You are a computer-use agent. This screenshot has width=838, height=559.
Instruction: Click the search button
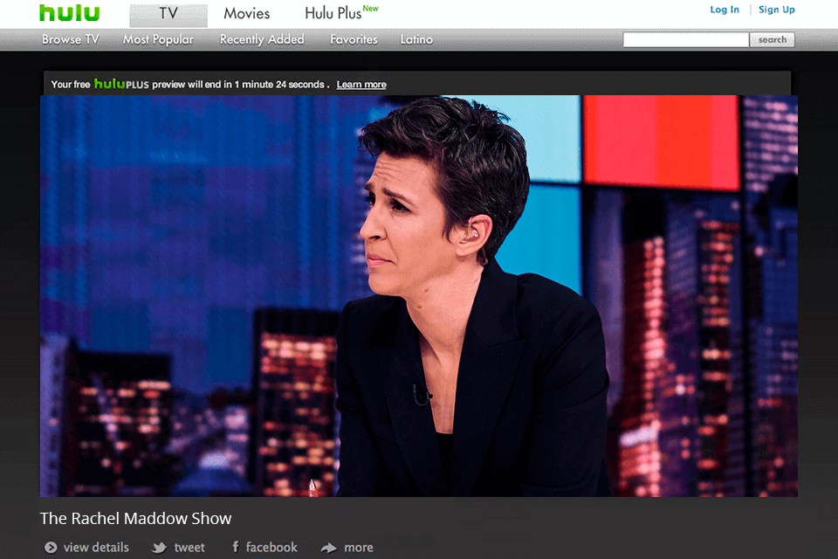click(x=773, y=39)
